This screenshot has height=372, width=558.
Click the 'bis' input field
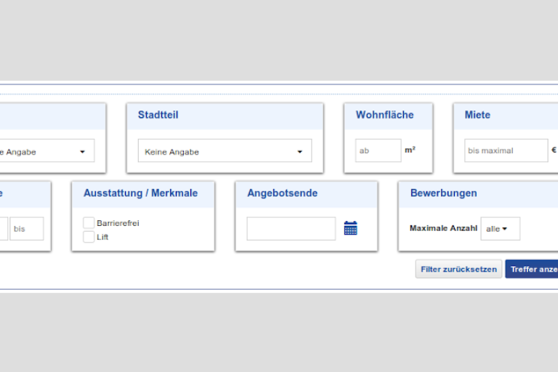pos(26,228)
